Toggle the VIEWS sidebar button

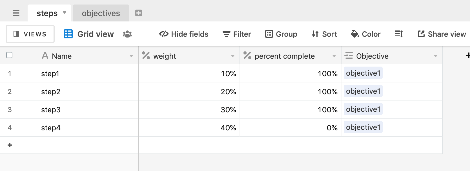[30, 34]
